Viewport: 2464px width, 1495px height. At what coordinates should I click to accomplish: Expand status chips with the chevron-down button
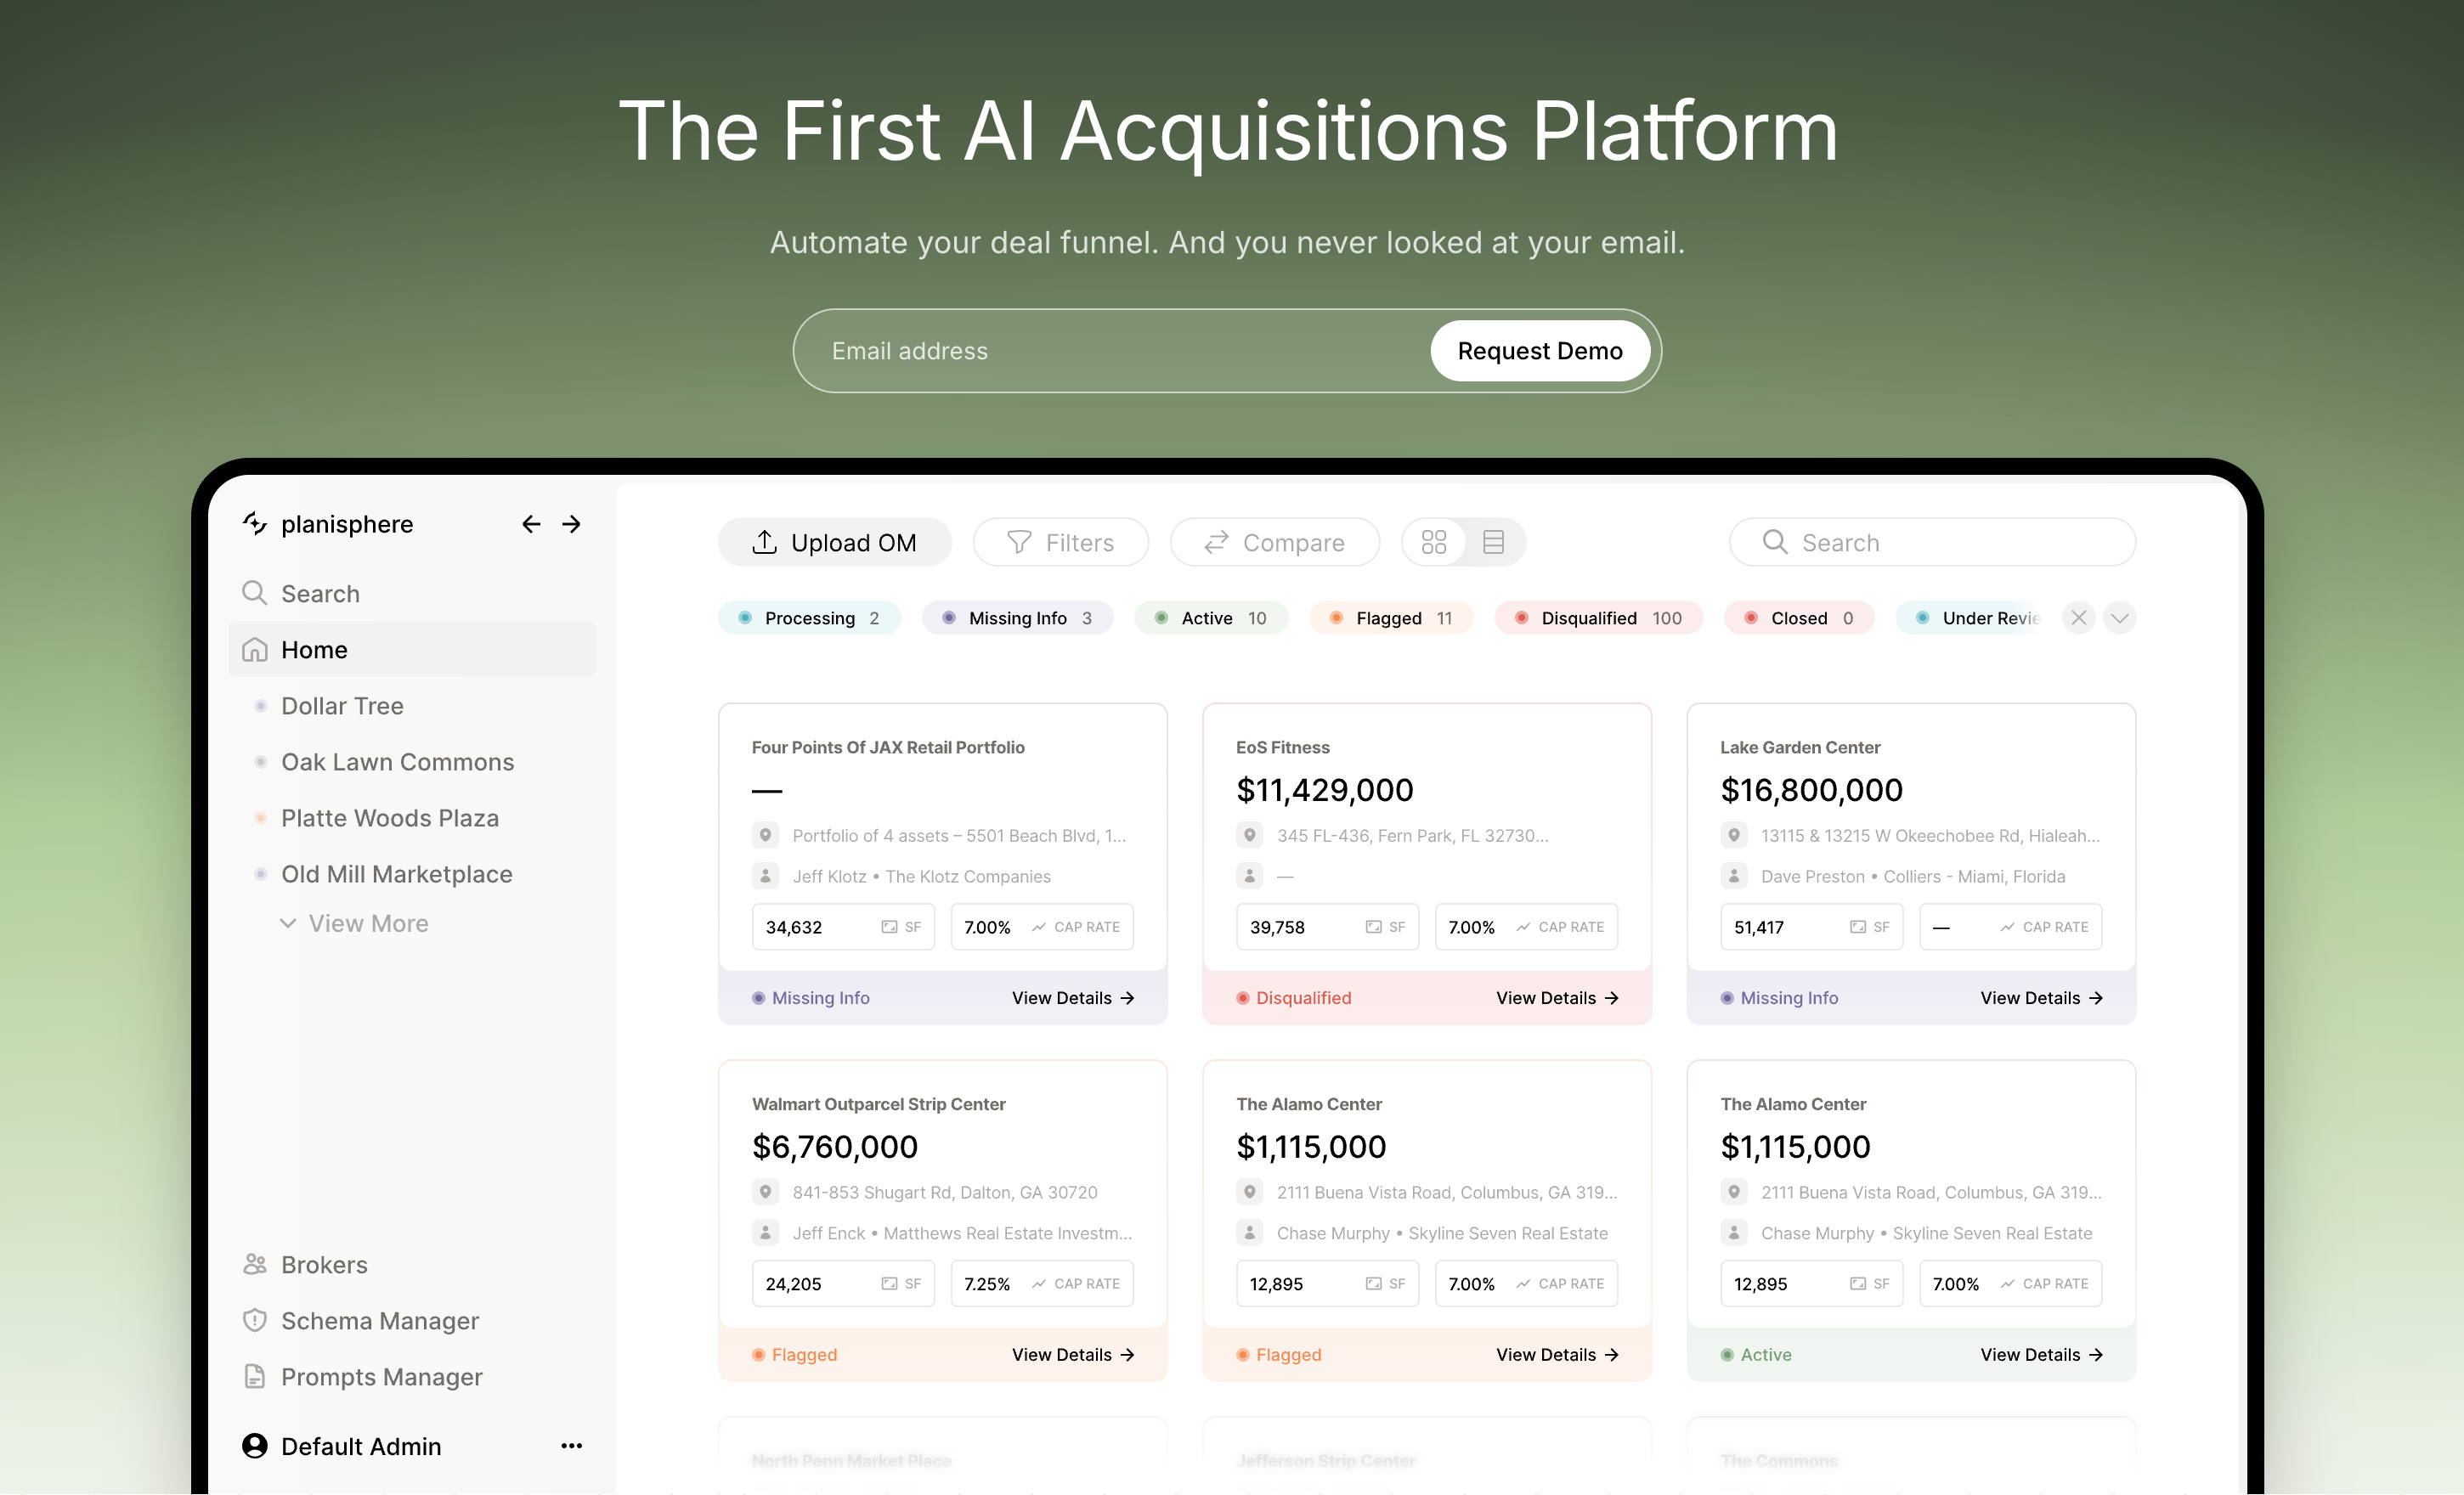pyautogui.click(x=2119, y=618)
